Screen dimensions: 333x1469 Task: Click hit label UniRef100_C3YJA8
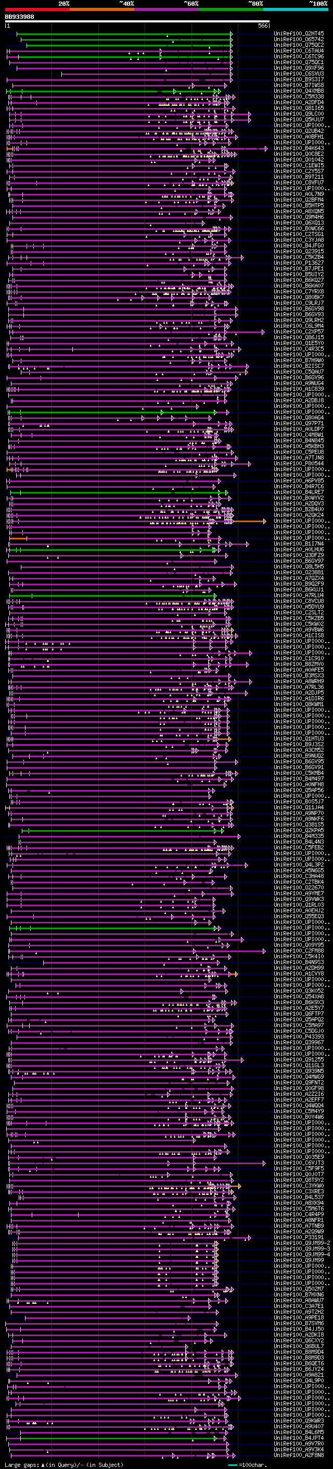299,240
